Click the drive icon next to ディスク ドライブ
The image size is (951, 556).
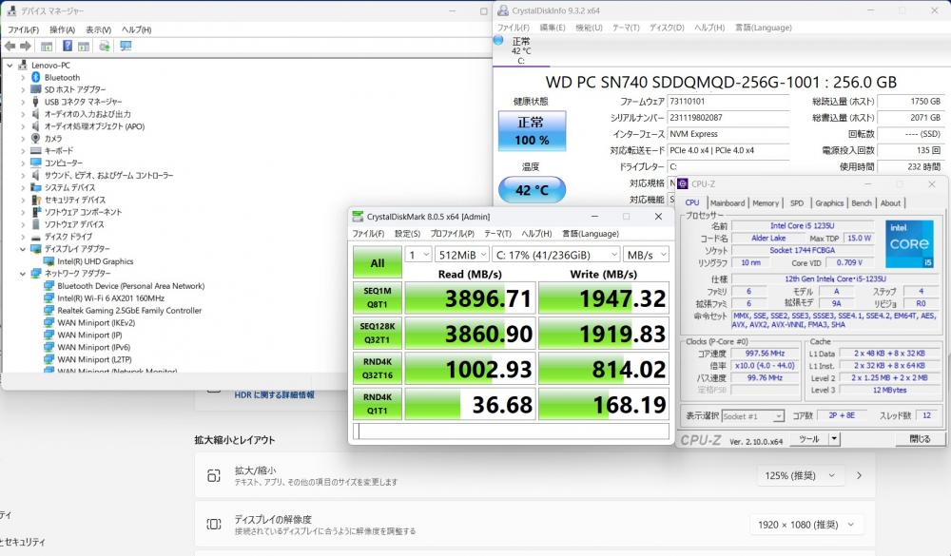tap(36, 237)
